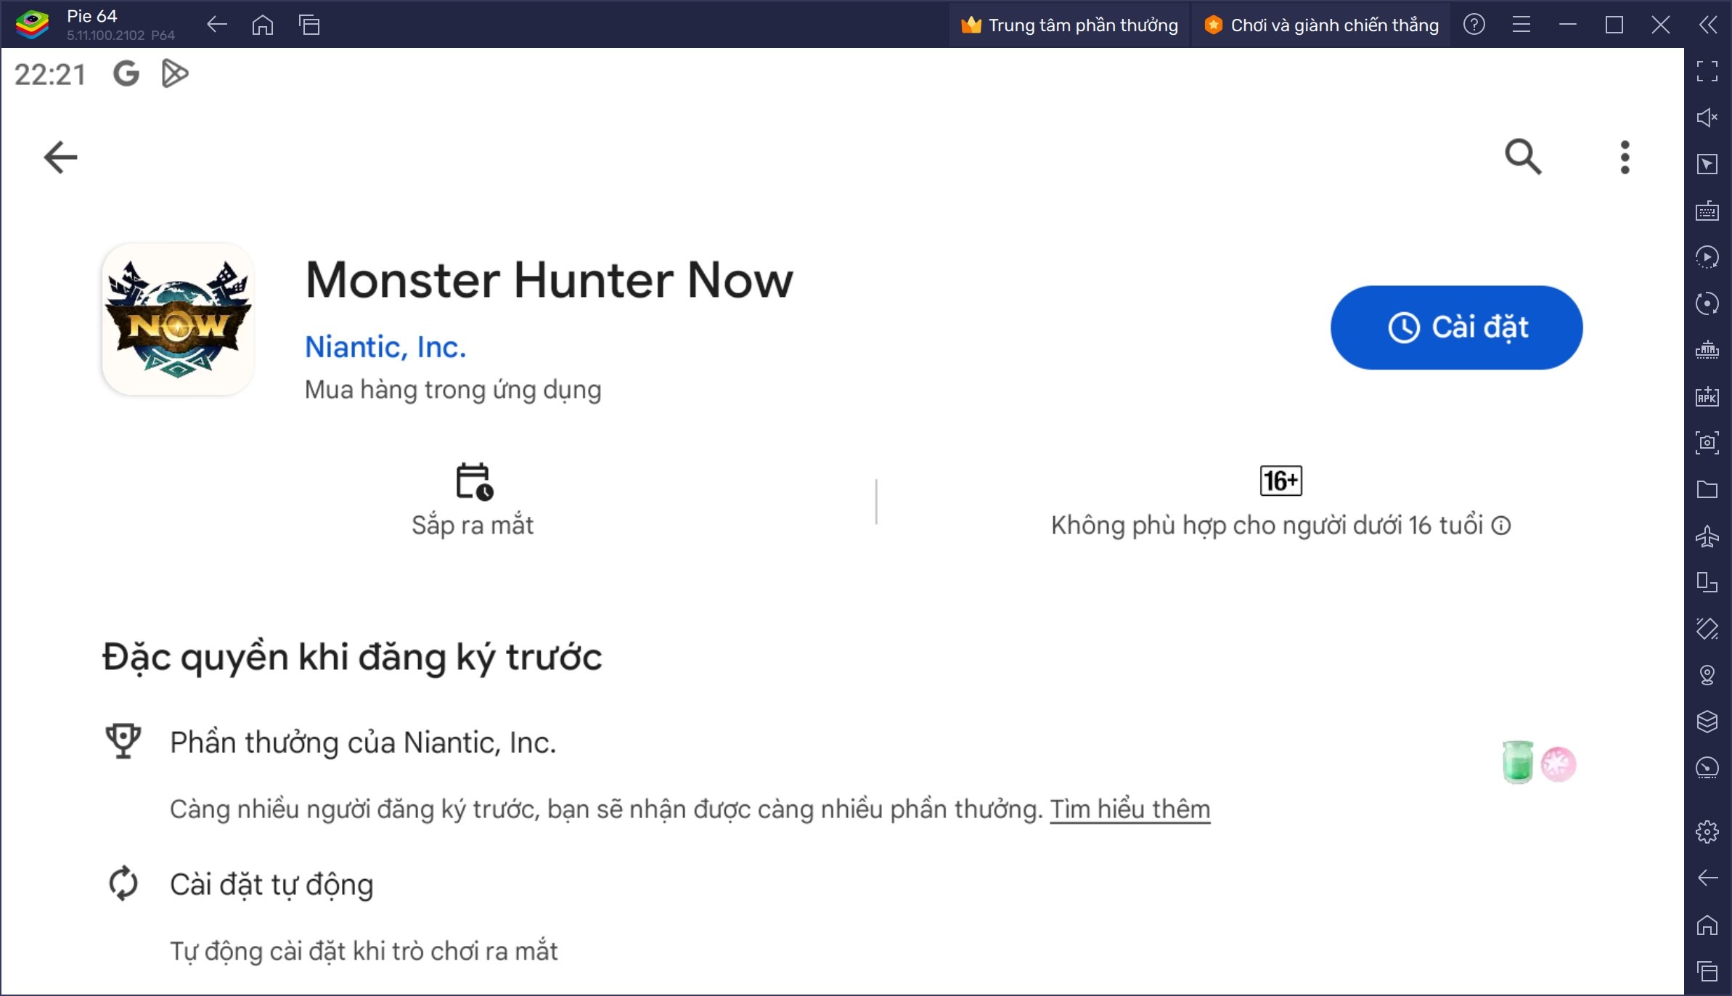Click Tự động cài đặt khi trò chơi ra mắt

[x=364, y=951]
